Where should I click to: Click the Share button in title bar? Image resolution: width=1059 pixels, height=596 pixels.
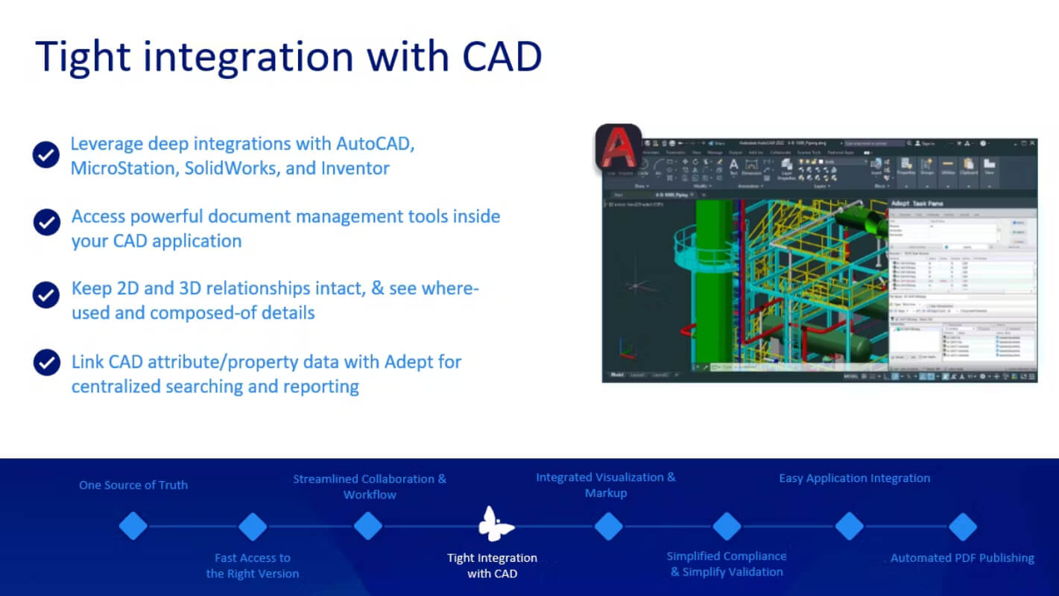tap(717, 143)
